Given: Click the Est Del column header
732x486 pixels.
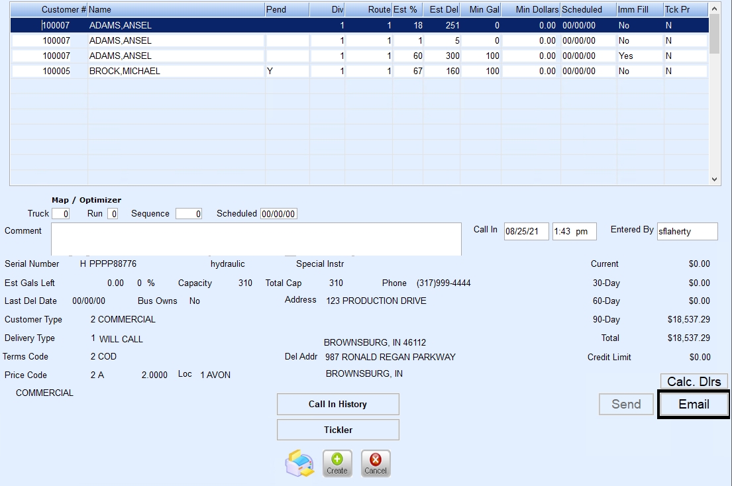Looking at the screenshot, I should tap(442, 9).
